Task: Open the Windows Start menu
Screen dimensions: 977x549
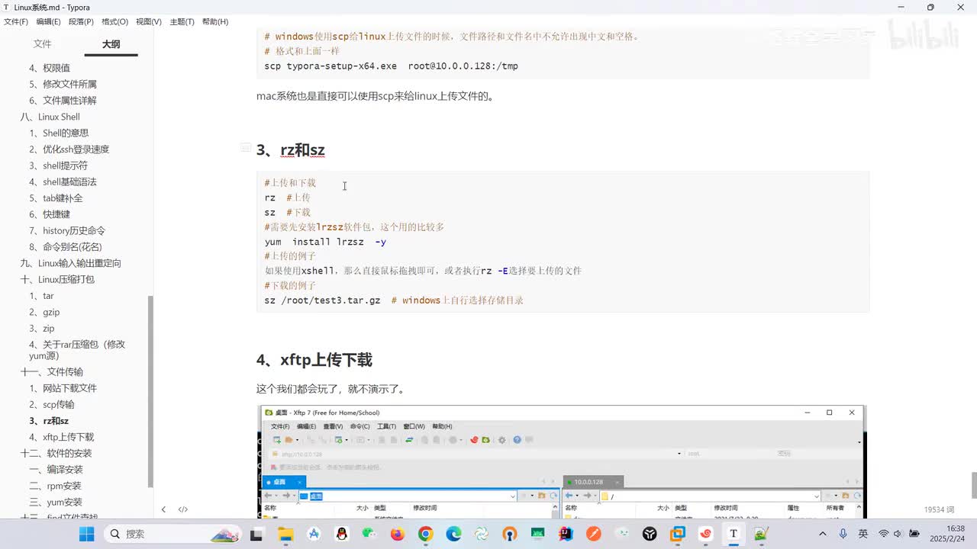Action: [86, 534]
